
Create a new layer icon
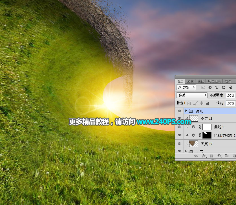[x=234, y=156]
